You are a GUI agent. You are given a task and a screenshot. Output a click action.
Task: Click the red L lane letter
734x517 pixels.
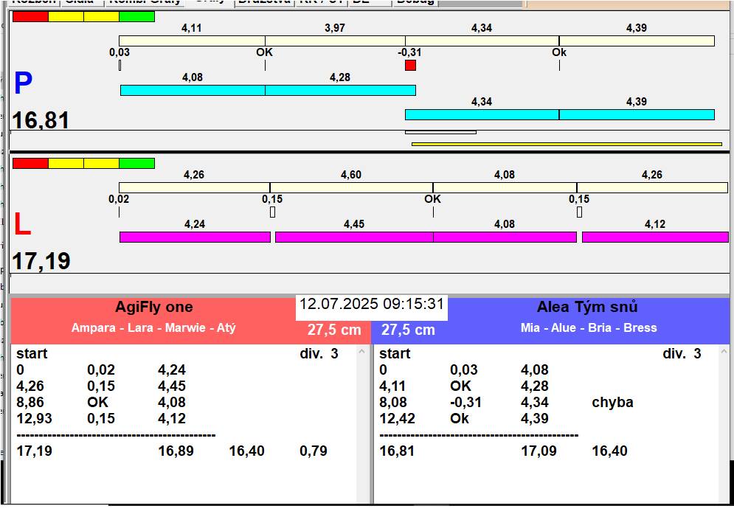point(22,225)
